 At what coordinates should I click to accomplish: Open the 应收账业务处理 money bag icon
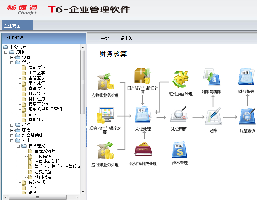[x=105, y=83]
